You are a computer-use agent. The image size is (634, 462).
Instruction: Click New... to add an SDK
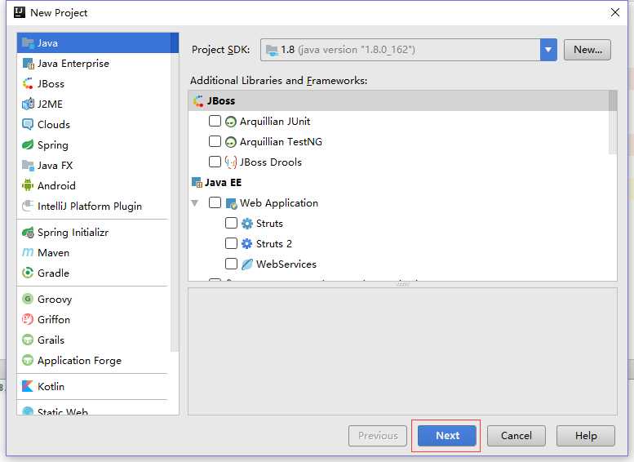click(587, 50)
